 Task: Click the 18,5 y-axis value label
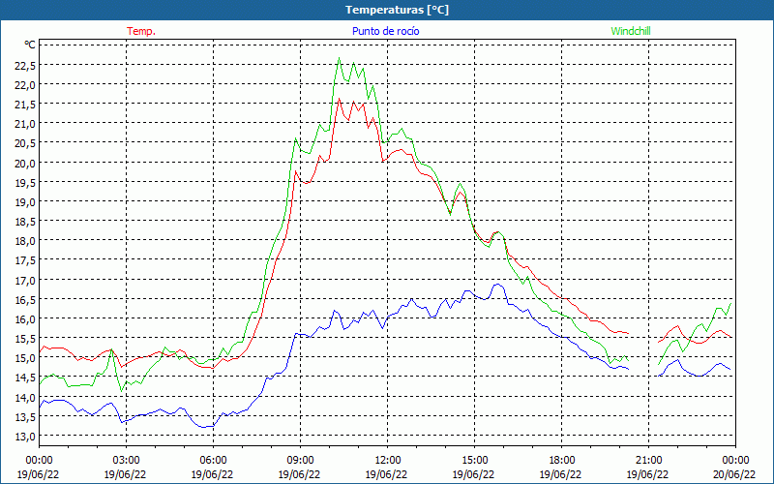click(x=25, y=222)
